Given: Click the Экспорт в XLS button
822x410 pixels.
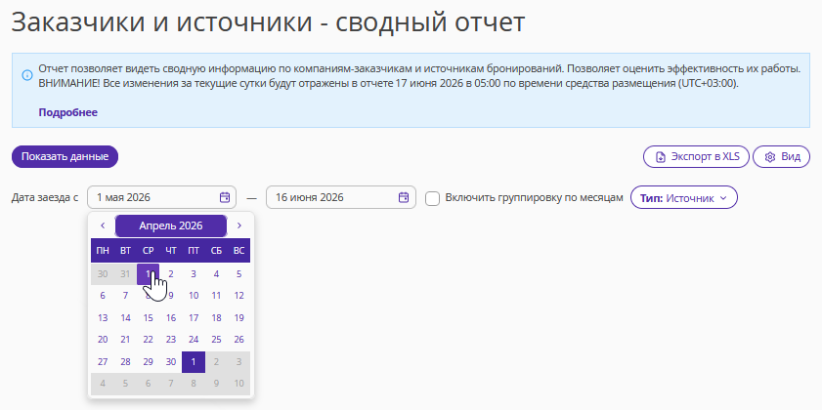Looking at the screenshot, I should (696, 156).
